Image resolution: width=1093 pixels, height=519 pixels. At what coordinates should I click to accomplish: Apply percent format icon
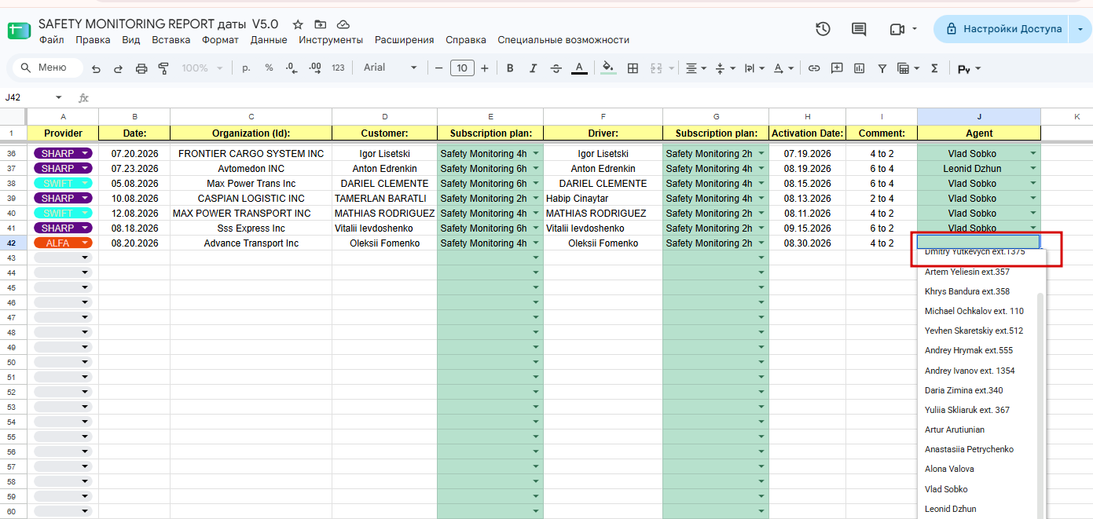pyautogui.click(x=269, y=68)
